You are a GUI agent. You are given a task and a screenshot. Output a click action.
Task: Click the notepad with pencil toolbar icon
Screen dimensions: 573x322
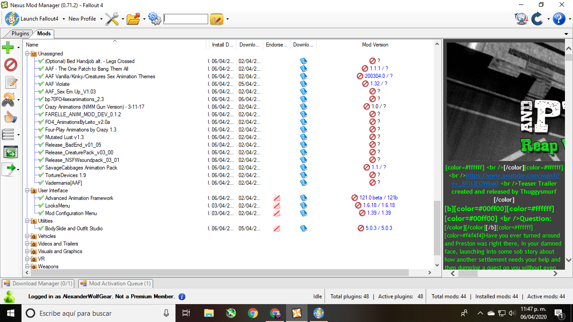point(217,19)
